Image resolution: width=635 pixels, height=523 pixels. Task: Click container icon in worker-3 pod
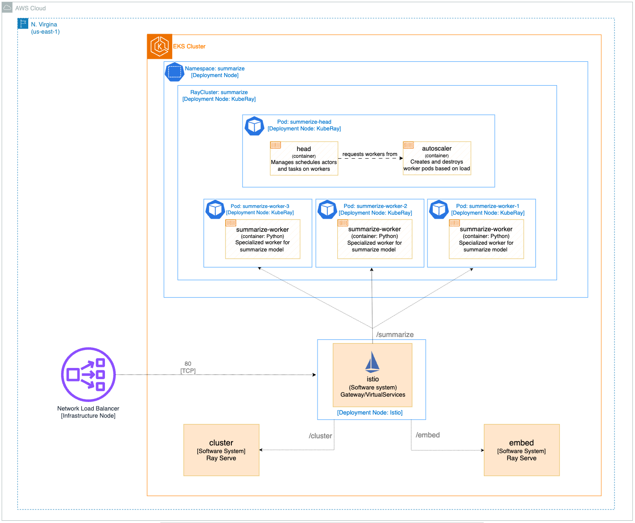(x=231, y=223)
